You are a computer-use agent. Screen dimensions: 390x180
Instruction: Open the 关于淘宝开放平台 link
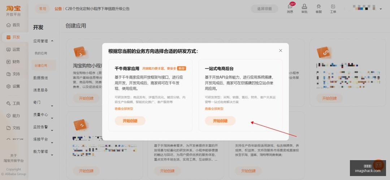click(14, 158)
